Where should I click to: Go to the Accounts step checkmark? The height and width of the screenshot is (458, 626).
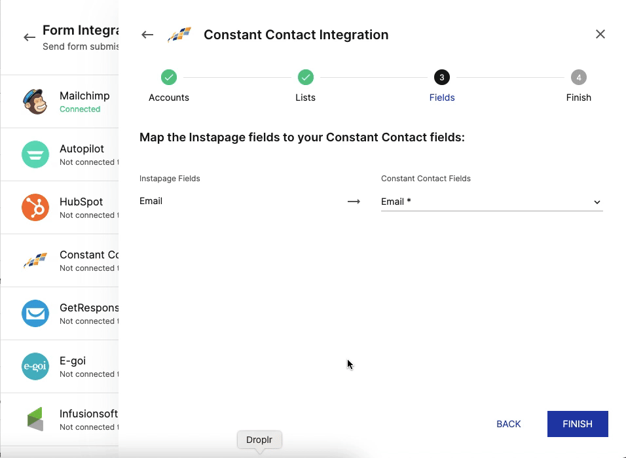click(x=169, y=77)
